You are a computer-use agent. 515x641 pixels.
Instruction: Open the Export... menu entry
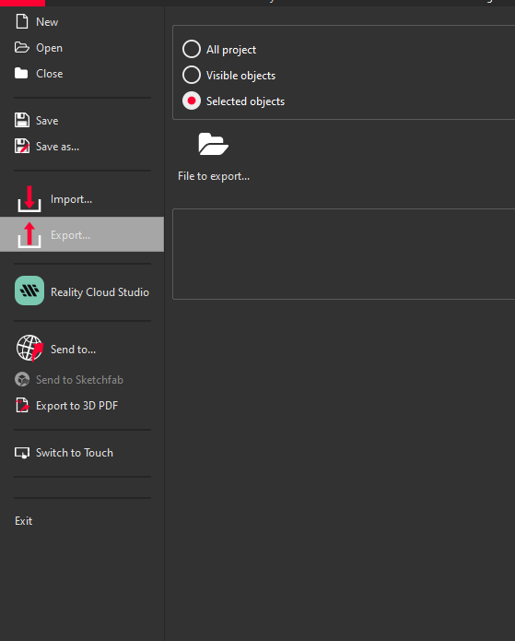82,234
